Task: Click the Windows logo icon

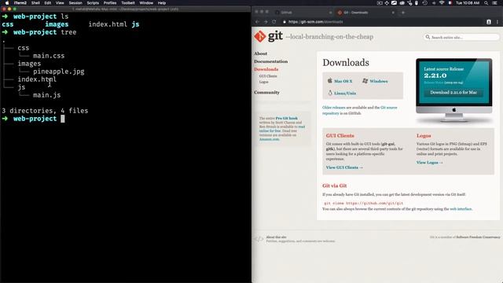Action: click(x=365, y=80)
